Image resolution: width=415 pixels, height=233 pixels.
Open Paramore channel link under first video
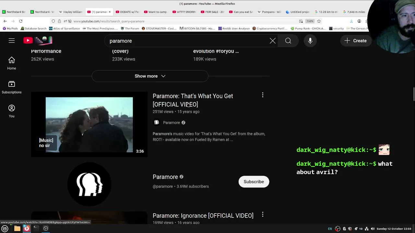[x=172, y=123]
